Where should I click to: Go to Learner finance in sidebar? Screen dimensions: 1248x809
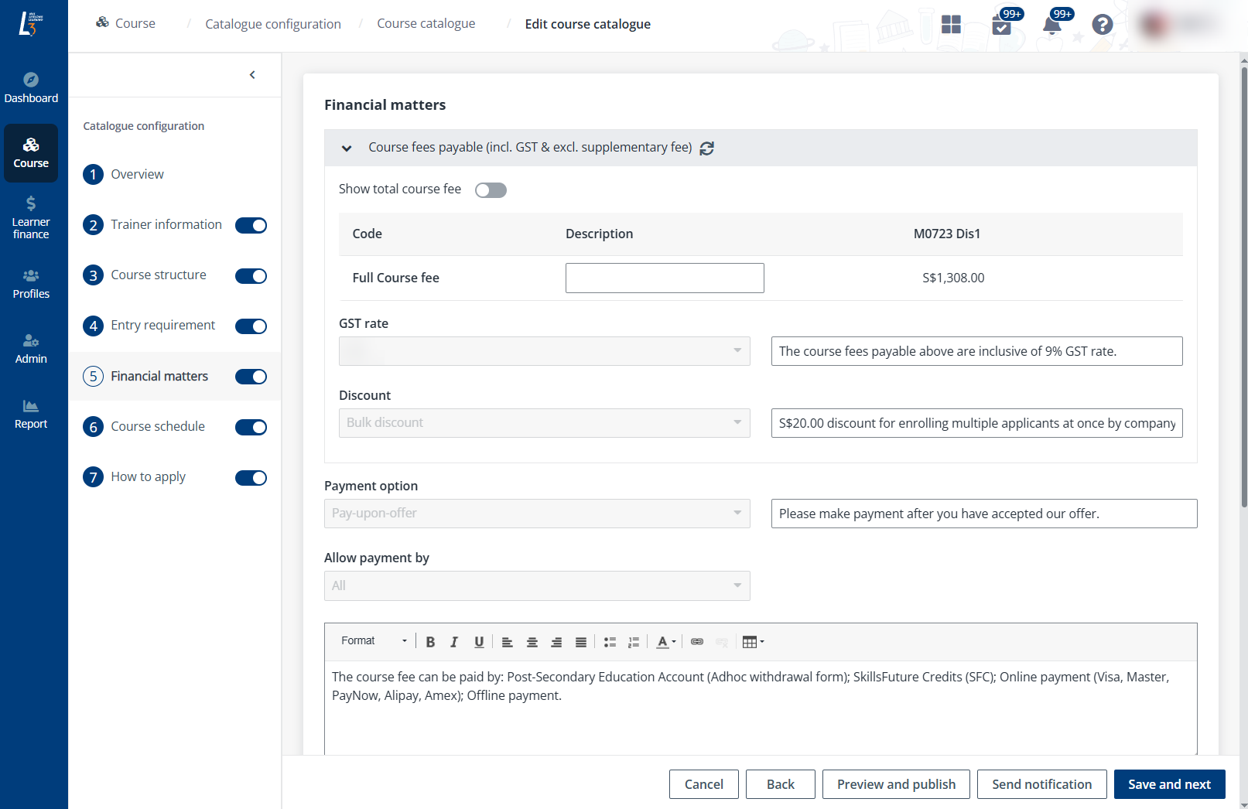tap(31, 217)
